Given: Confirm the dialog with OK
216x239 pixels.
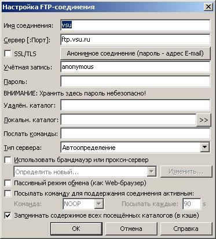Looking at the screenshot, I should coord(76,229).
